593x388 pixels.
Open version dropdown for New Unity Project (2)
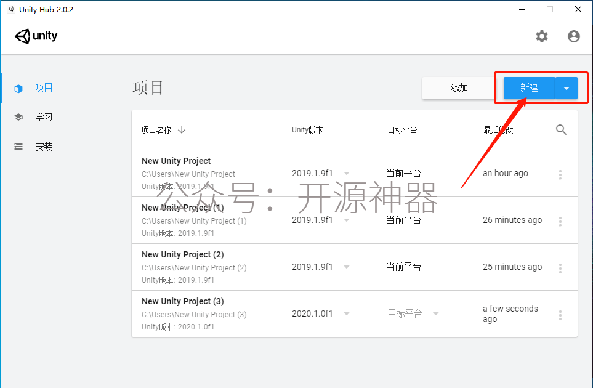347,267
